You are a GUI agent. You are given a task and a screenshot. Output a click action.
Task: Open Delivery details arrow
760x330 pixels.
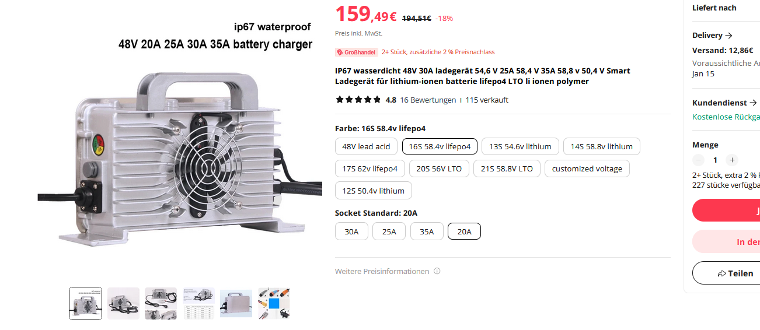coord(728,36)
